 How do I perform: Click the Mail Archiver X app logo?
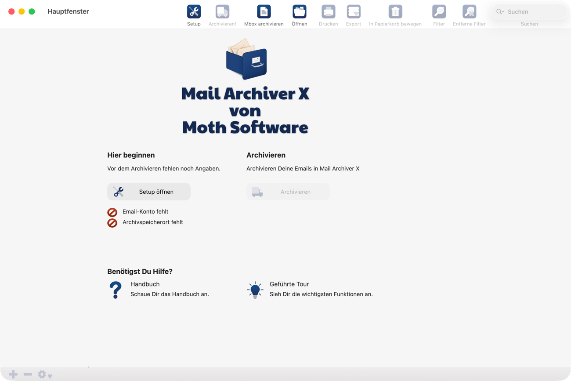246,59
